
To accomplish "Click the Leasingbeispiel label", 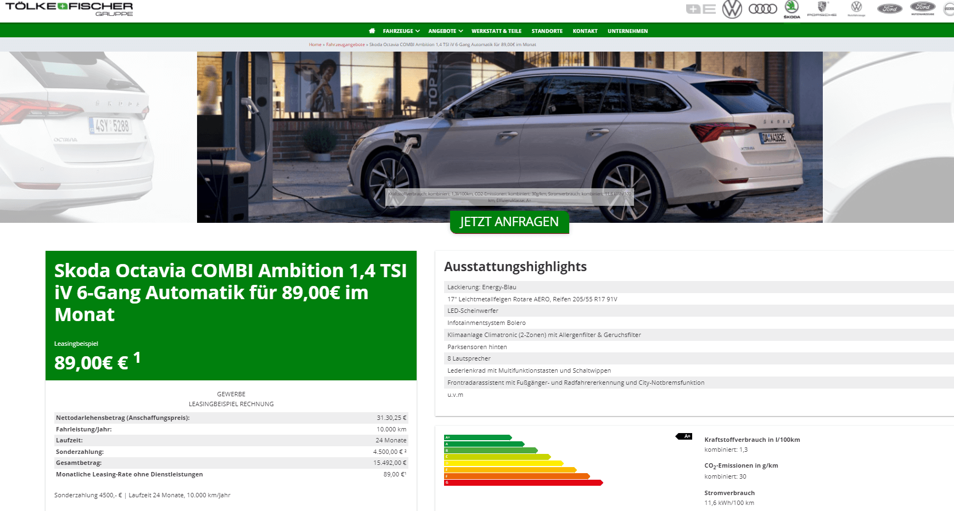I will pyautogui.click(x=76, y=344).
